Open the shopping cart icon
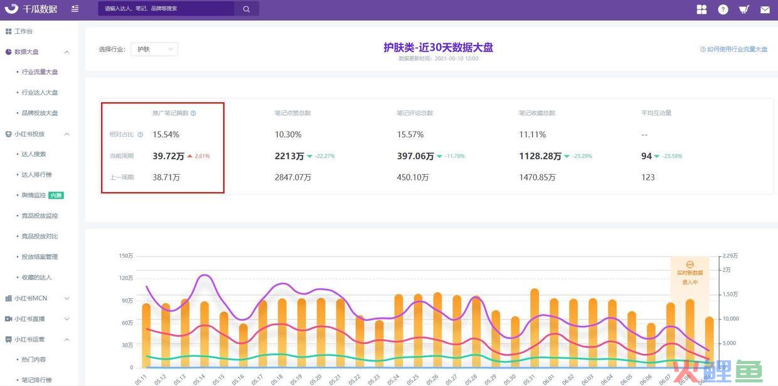 point(744,9)
